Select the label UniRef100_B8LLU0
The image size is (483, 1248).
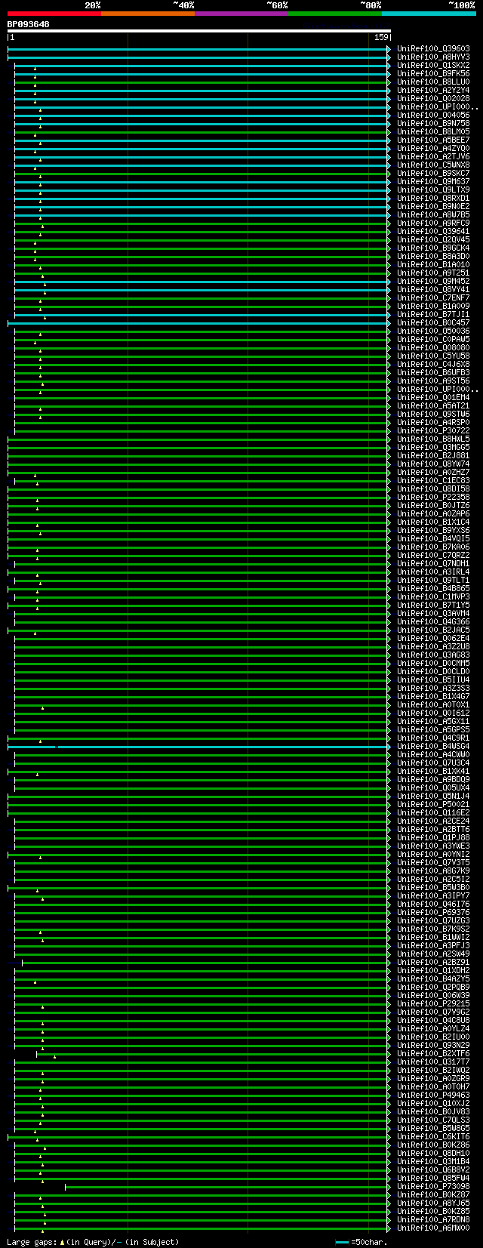click(x=433, y=82)
